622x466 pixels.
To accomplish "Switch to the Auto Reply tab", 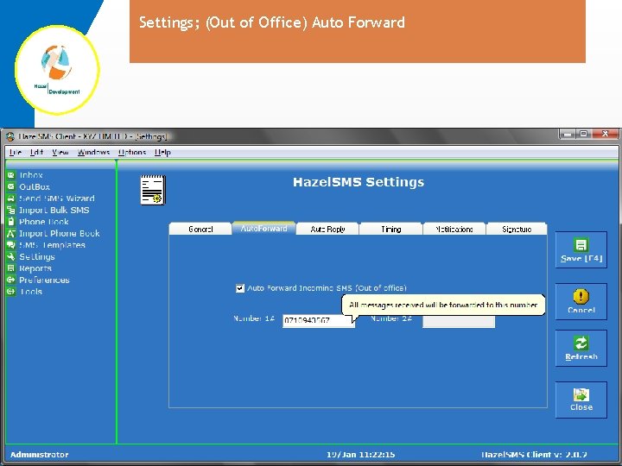I will (x=327, y=229).
